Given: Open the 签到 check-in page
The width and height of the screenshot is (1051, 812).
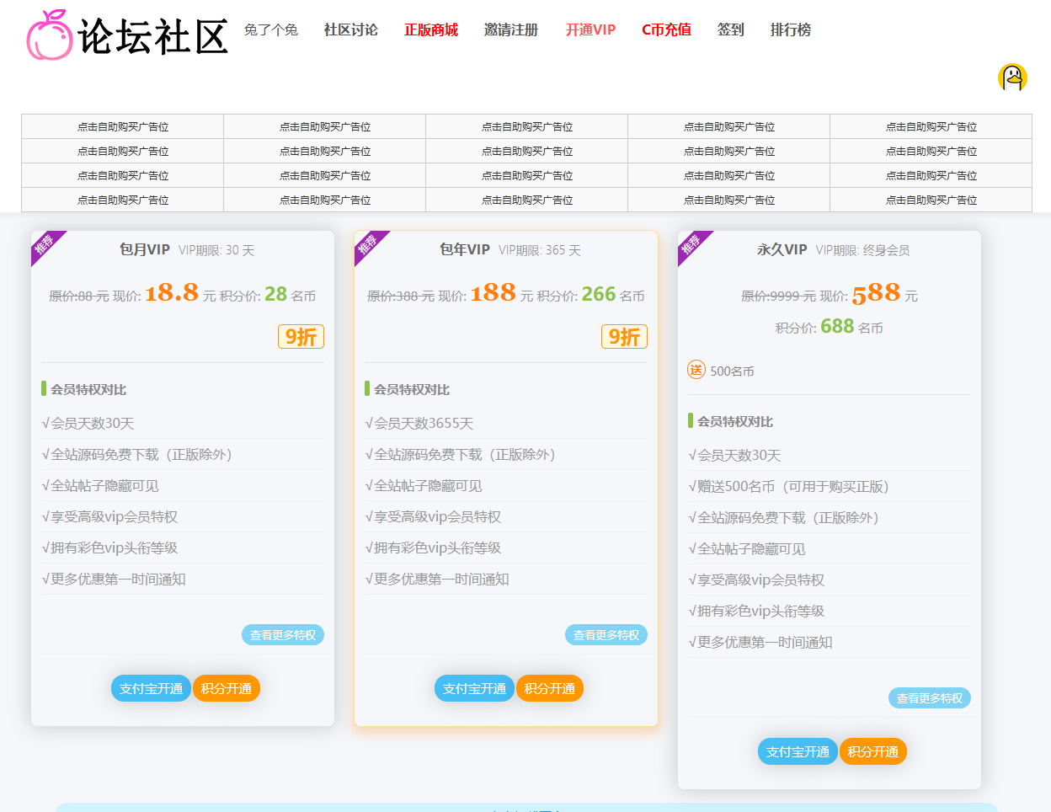Looking at the screenshot, I should 730,30.
